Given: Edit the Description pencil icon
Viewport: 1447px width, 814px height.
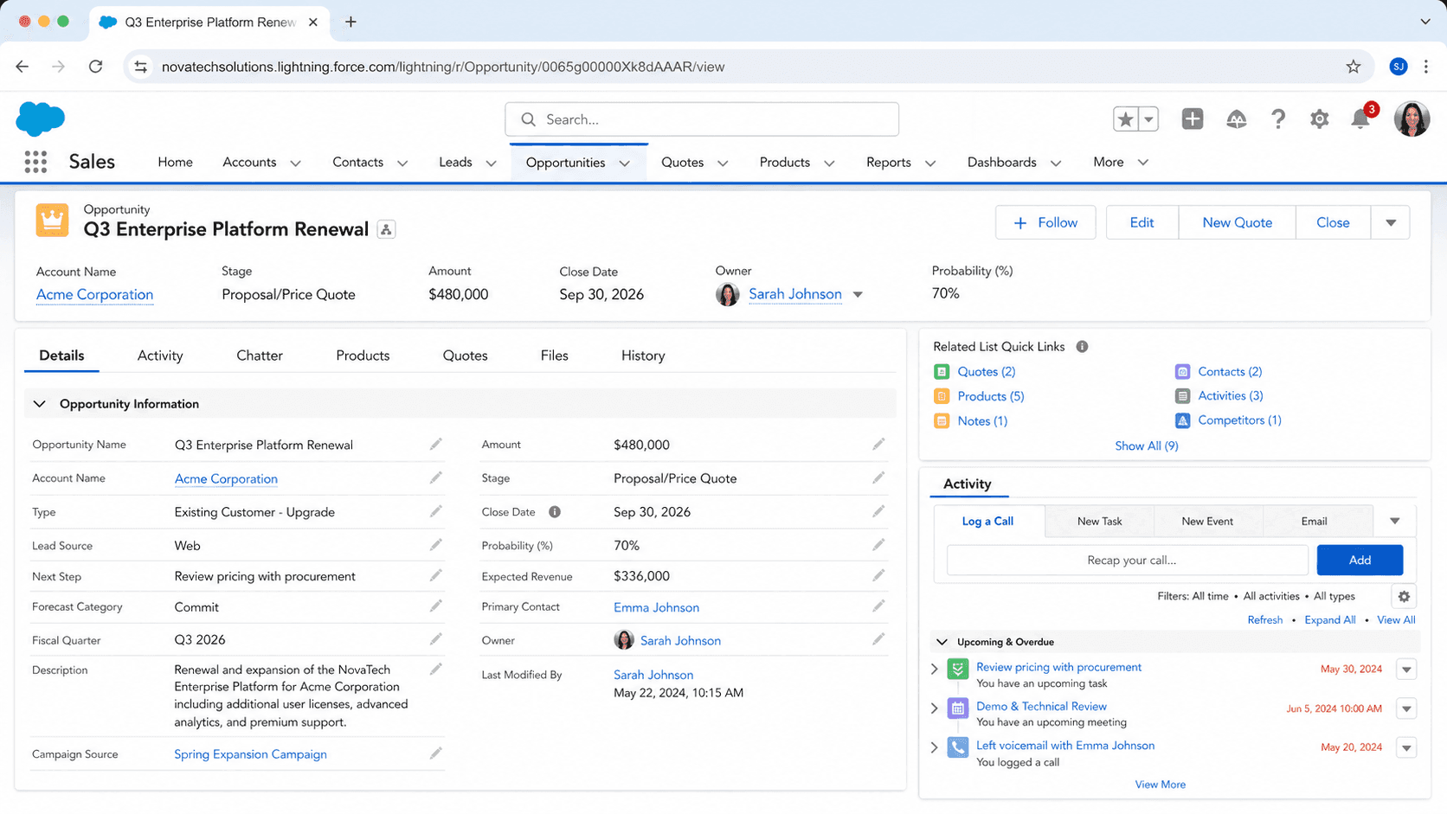Looking at the screenshot, I should click(436, 669).
